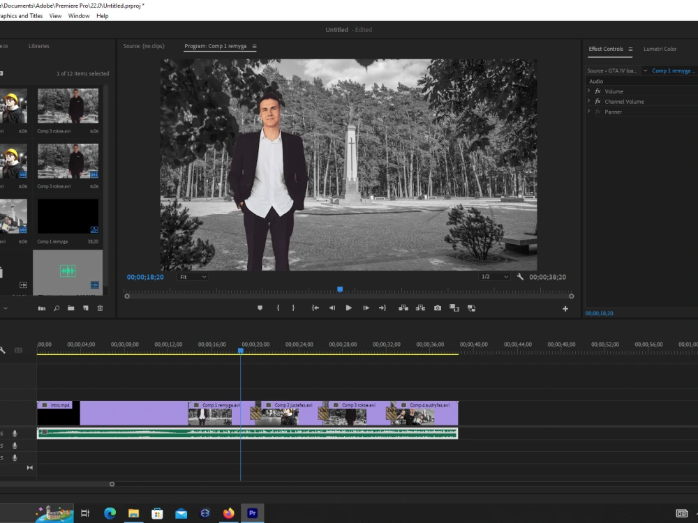Enable voice-over record on third audio track
Image resolution: width=698 pixels, height=523 pixels.
[x=15, y=457]
